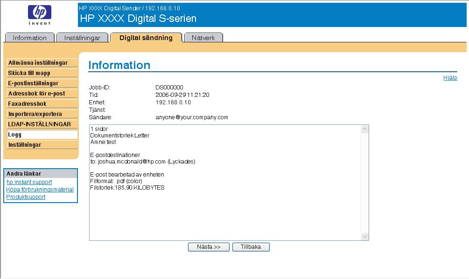Click the 'Jobb-ID:' label
Screen dimensions: 469x279
[99, 88]
